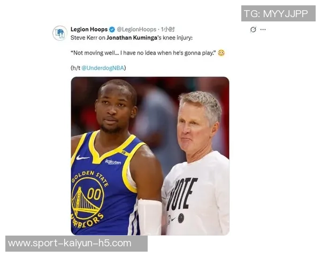Click the @LegionHoops handle
Viewport: 321px width, 257px height.
[x=136, y=29]
